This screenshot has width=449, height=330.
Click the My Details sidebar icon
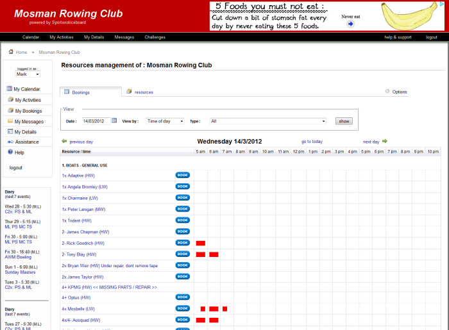pyautogui.click(x=10, y=131)
